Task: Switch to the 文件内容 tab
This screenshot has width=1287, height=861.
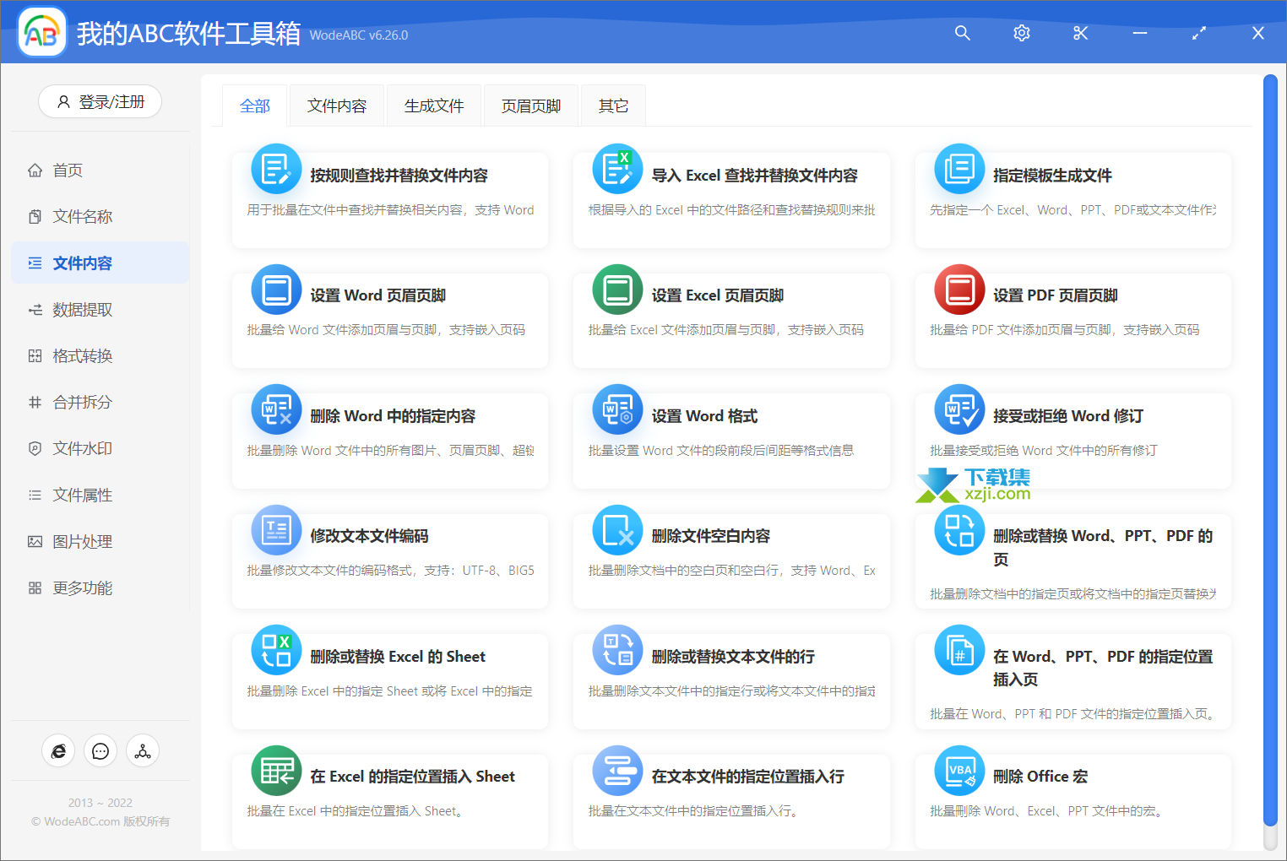Action: tap(337, 106)
